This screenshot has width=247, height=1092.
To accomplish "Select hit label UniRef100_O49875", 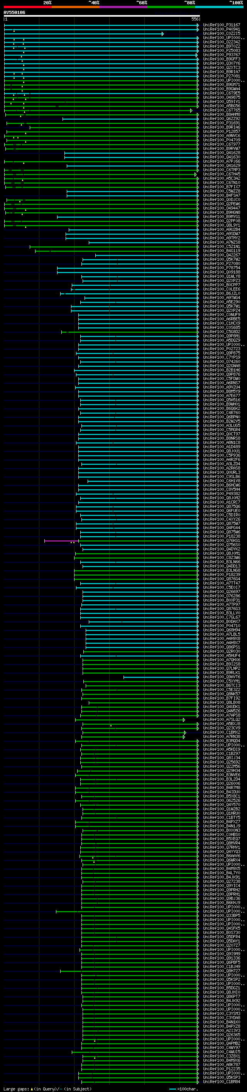I will coord(222,98).
